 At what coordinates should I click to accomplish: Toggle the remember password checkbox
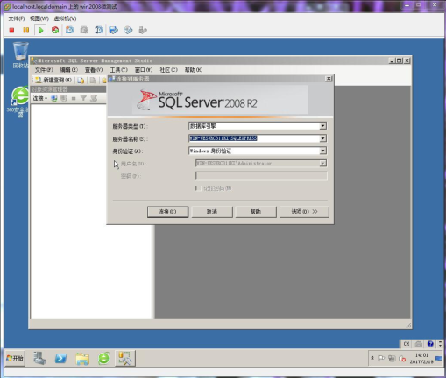198,188
